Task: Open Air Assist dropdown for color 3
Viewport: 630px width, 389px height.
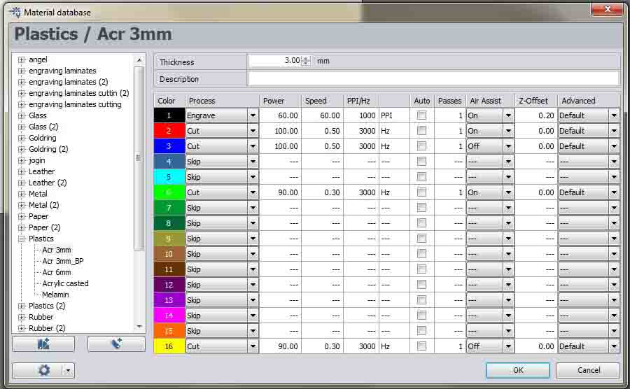Action: point(508,146)
